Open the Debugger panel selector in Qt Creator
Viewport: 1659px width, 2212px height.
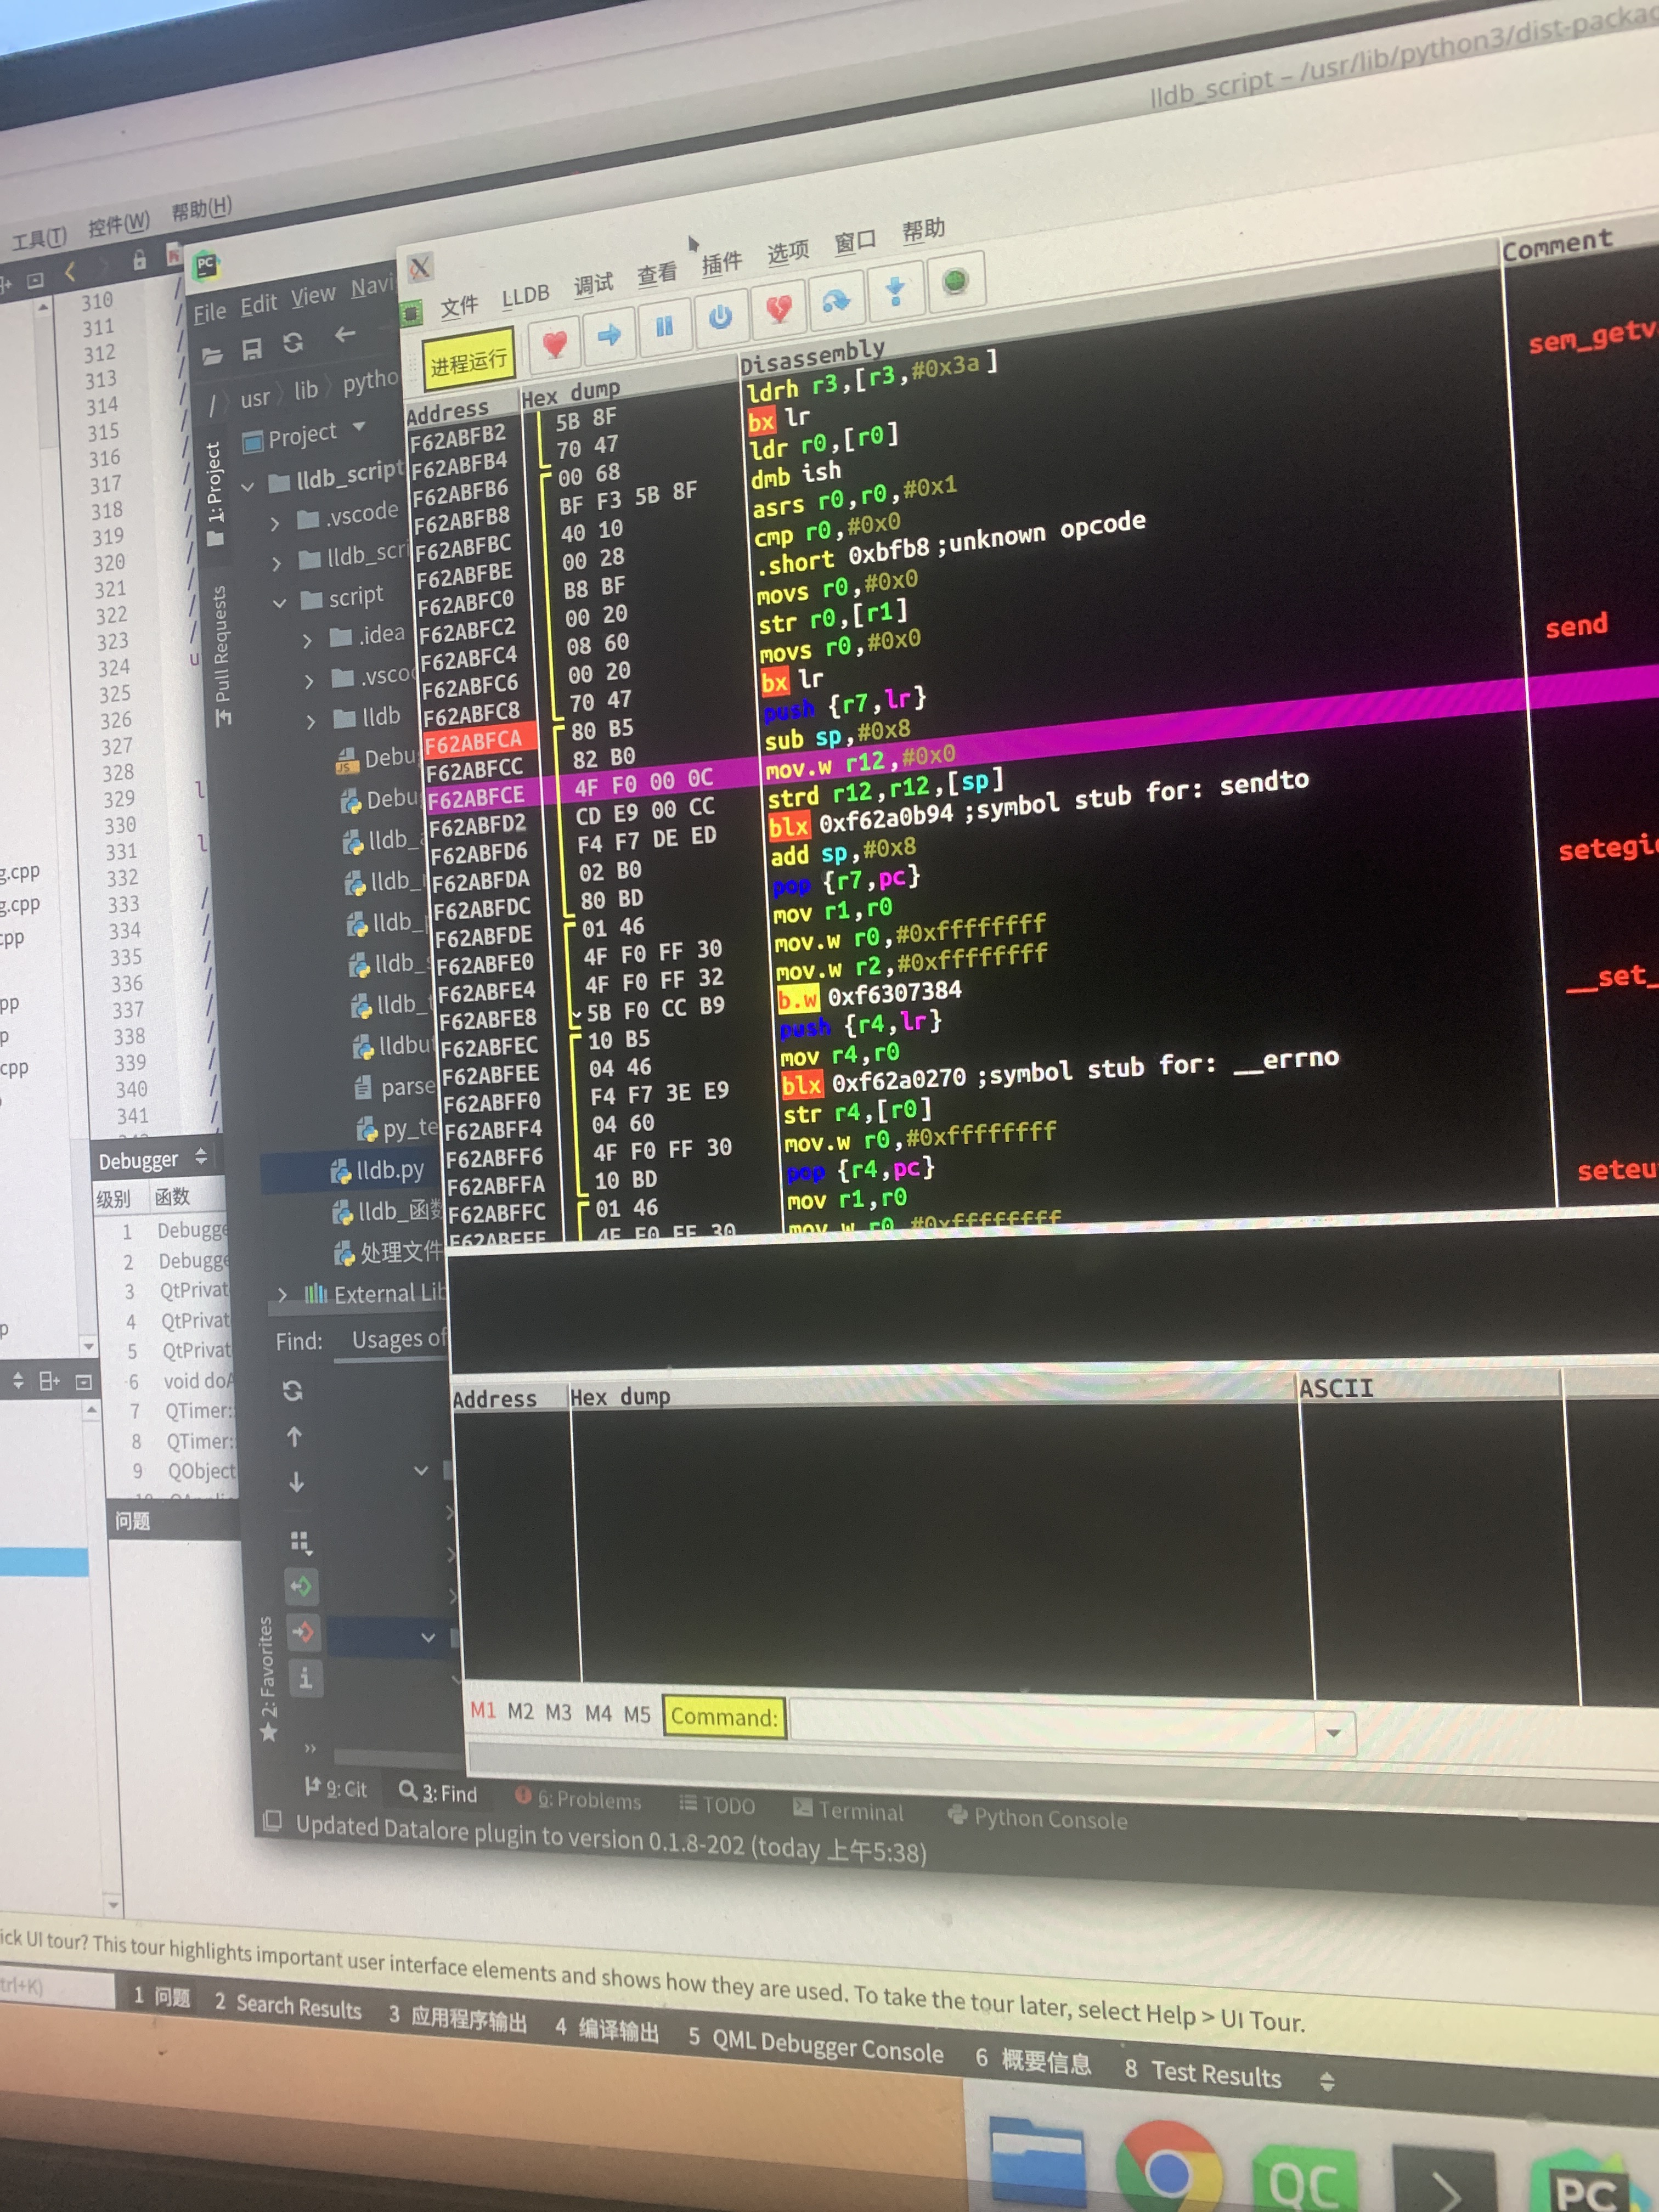152,1160
